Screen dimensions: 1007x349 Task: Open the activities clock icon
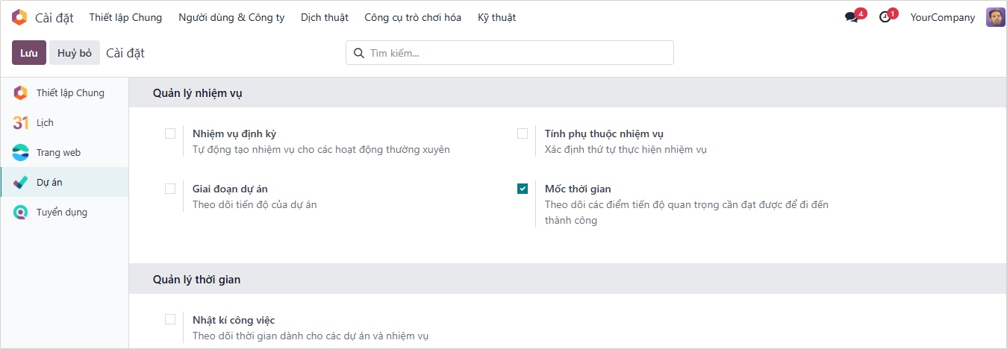point(885,17)
